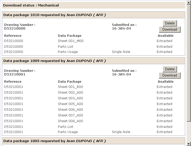Select the Sheet 002_A00 entry
Screen dimensions: 191x146
pos(70,93)
